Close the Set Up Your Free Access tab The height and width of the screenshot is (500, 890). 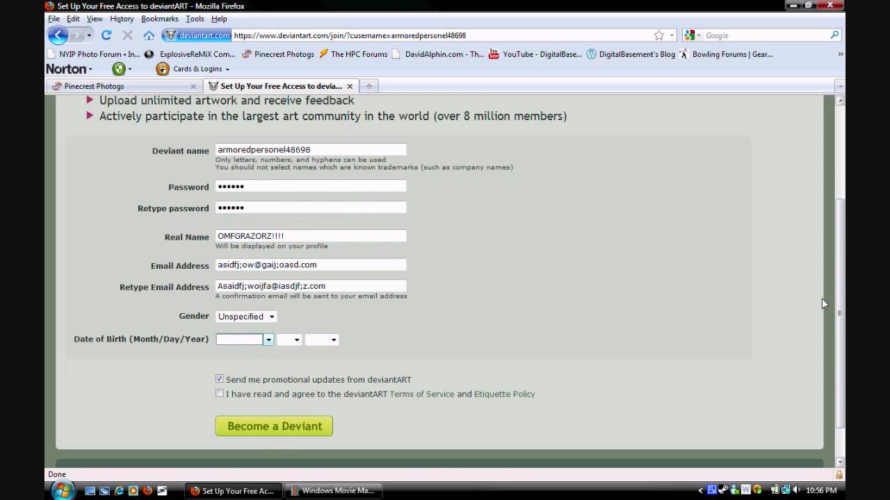pyautogui.click(x=350, y=86)
